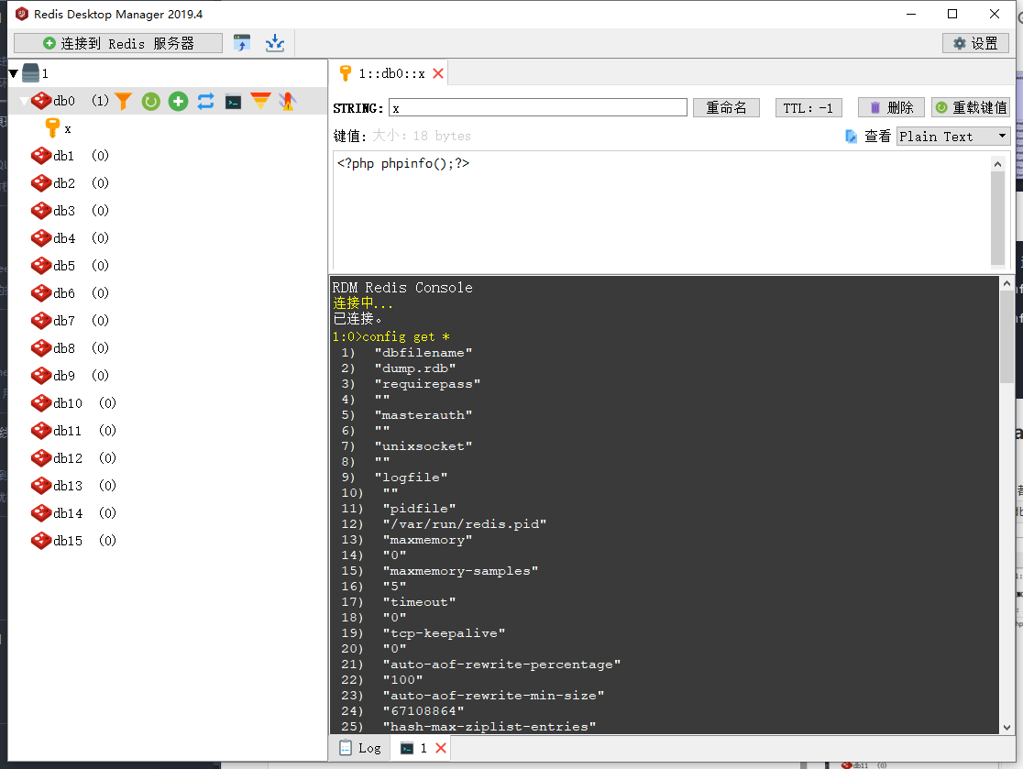Reload keys in db0 with green refresh icon

click(150, 101)
